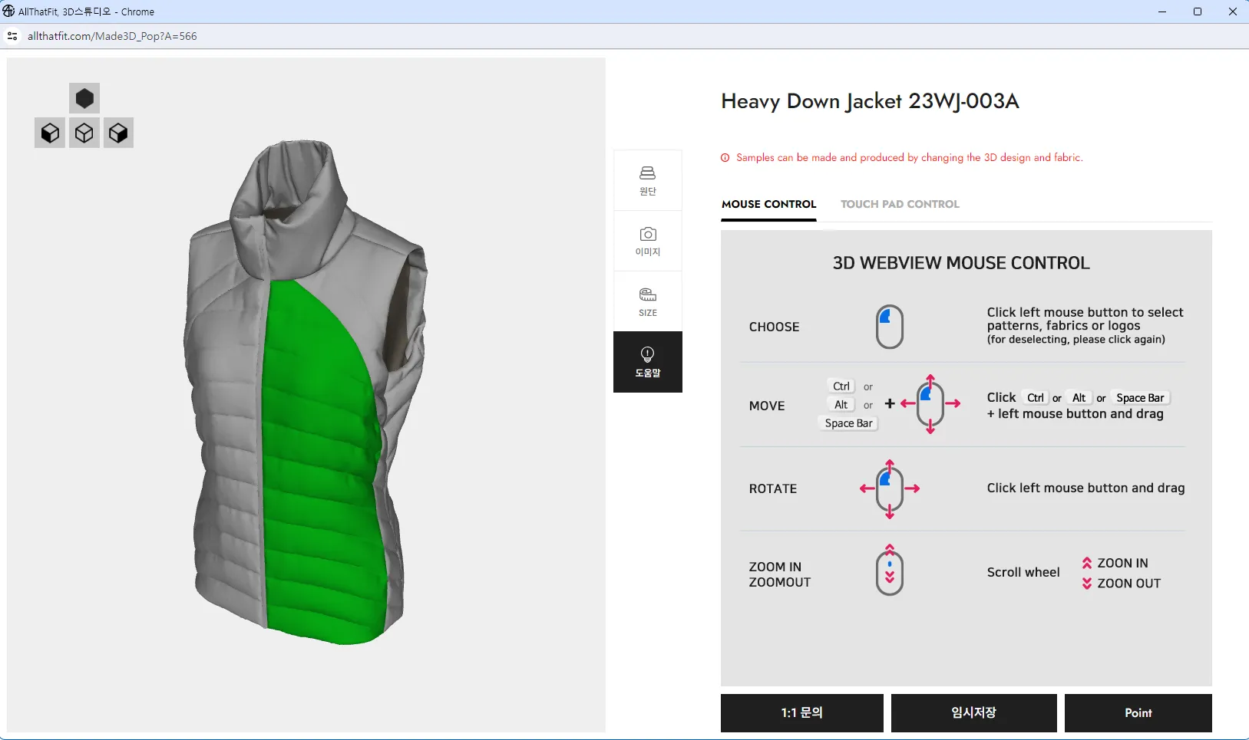Click the site info icon in address bar

pyautogui.click(x=12, y=36)
